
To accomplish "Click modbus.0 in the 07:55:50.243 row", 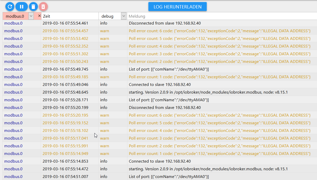I will click(x=13, y=62).
